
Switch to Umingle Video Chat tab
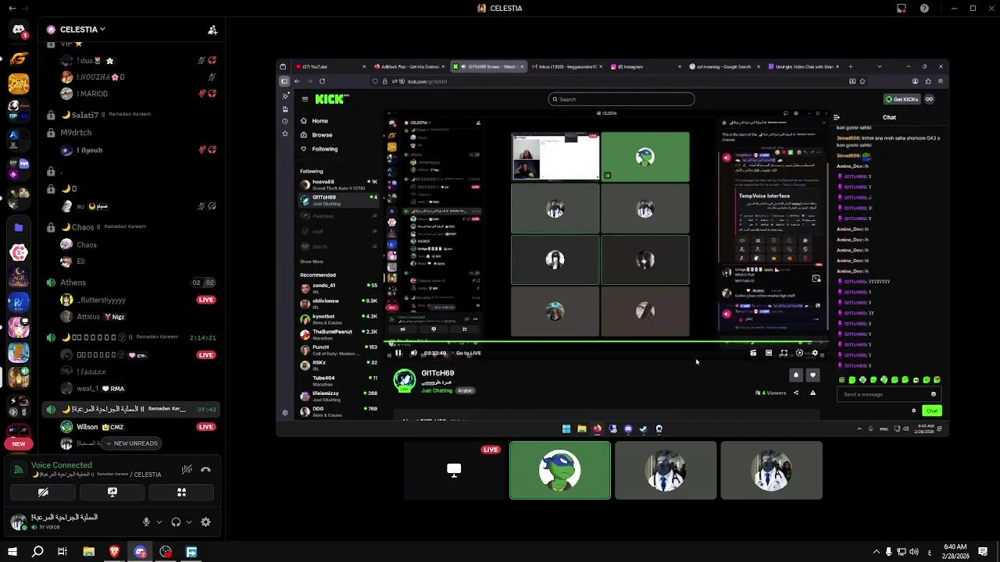tap(805, 66)
